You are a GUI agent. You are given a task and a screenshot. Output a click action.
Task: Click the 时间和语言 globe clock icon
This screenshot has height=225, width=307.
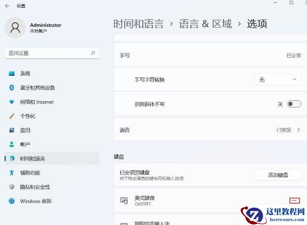click(x=12, y=158)
